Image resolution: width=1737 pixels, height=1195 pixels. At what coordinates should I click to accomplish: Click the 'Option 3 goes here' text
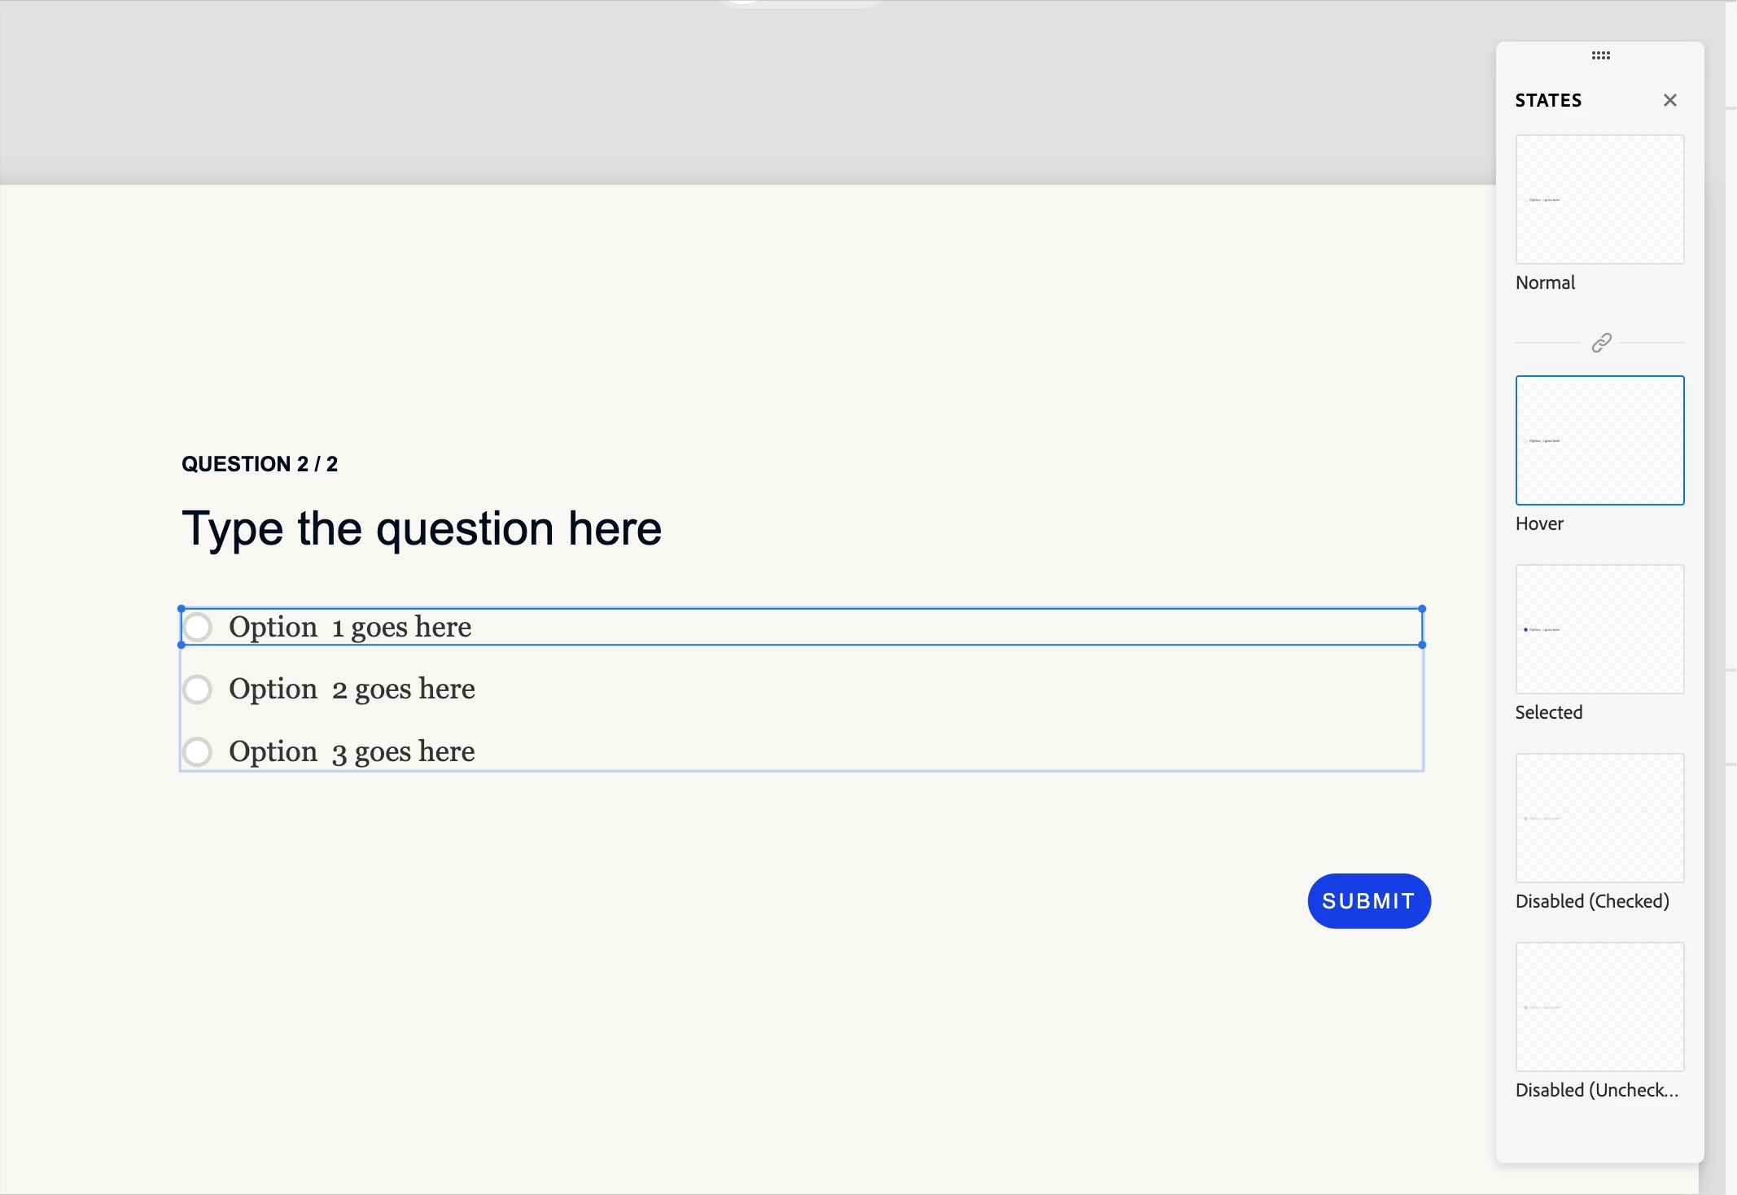pos(352,751)
